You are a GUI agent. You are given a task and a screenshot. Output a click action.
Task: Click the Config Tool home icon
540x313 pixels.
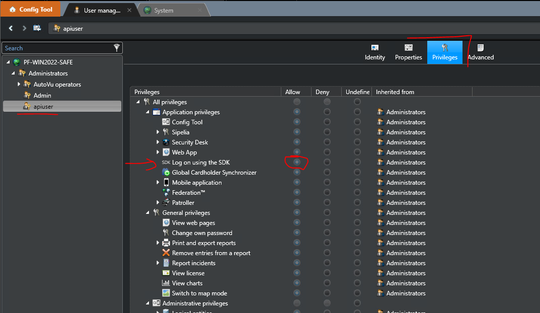click(x=13, y=10)
